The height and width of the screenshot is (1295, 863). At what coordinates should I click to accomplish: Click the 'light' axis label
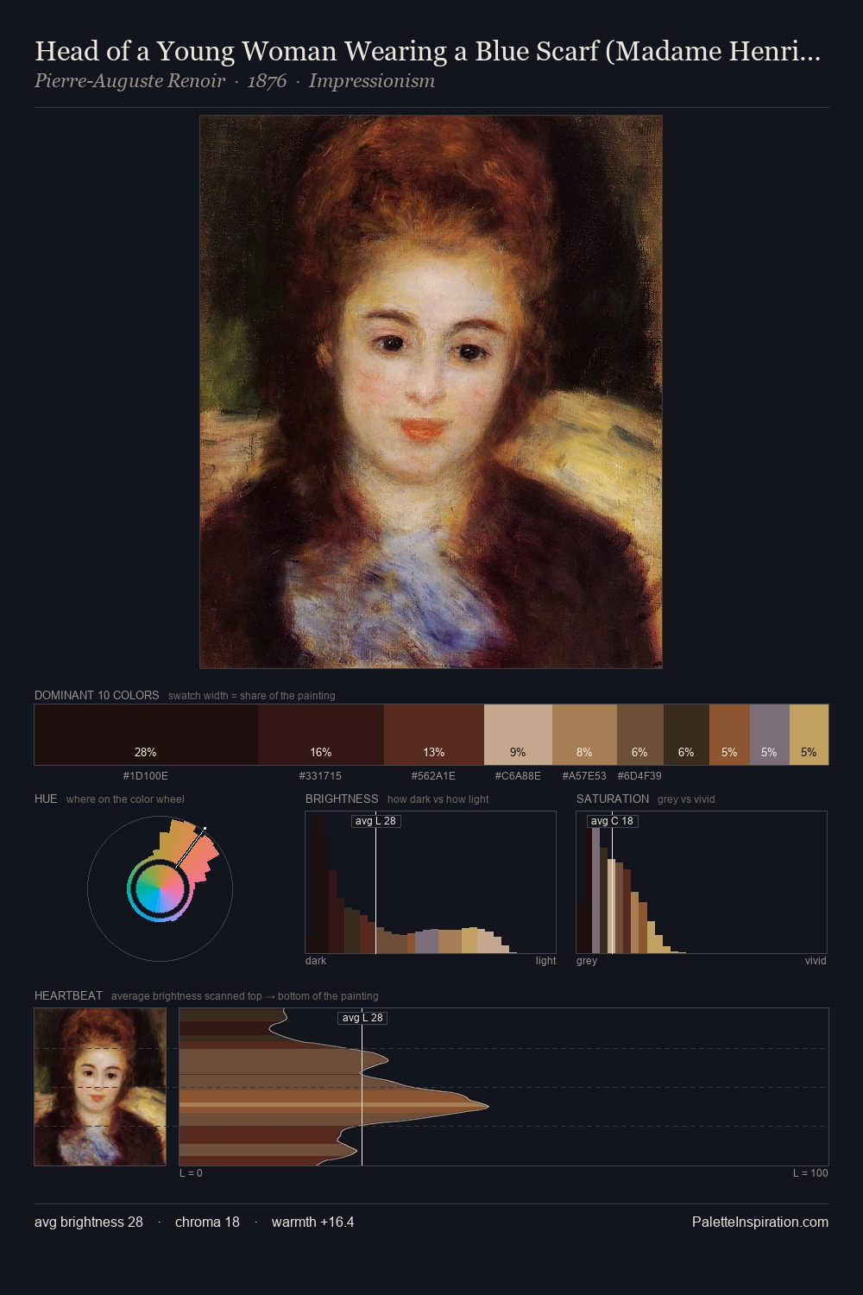(x=545, y=961)
